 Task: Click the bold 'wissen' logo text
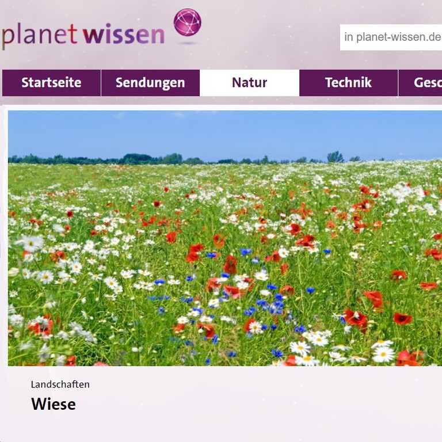coord(124,34)
